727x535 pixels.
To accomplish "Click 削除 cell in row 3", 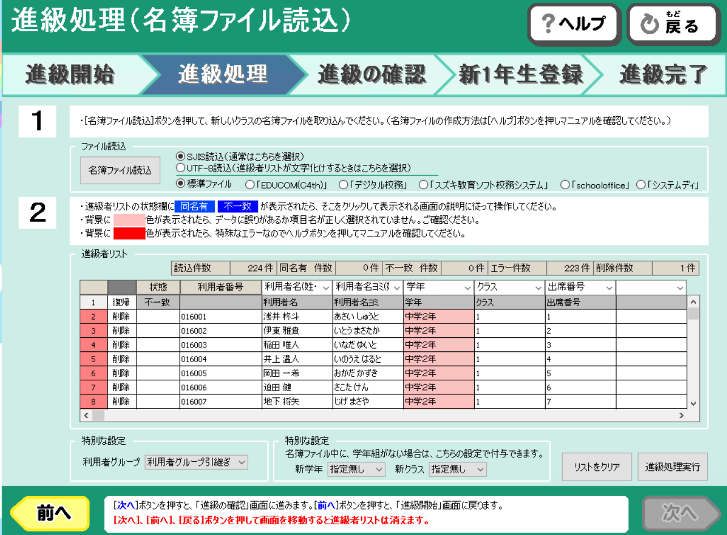I will (x=122, y=330).
